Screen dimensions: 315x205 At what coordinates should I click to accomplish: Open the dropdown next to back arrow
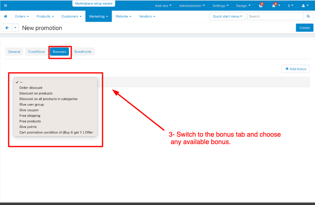15,28
